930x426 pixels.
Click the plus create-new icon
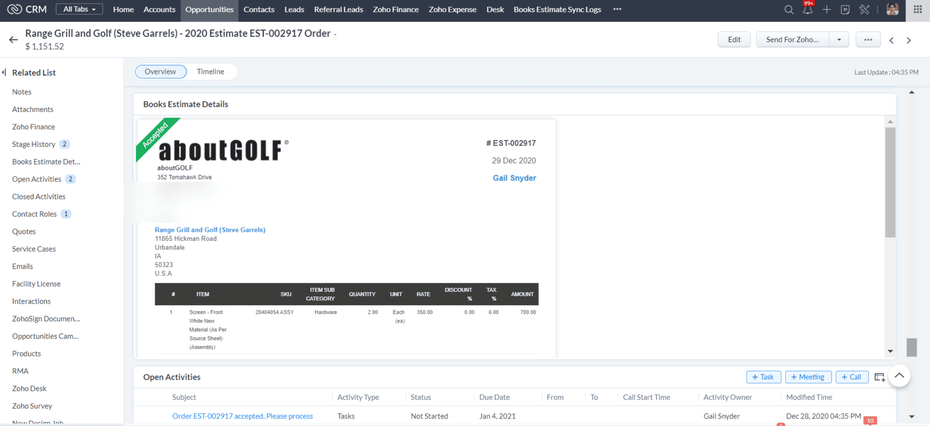827,9
